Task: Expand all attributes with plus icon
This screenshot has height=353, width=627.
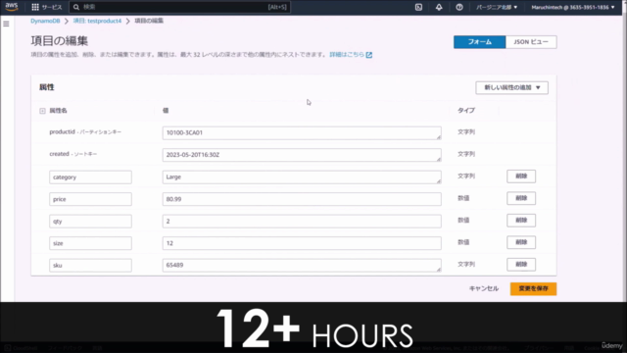Action: pos(42,111)
